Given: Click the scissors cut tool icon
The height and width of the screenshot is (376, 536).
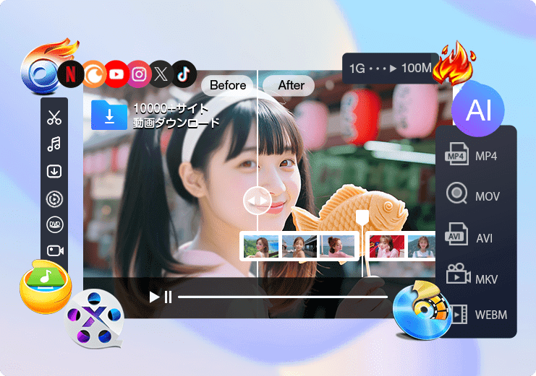Looking at the screenshot, I should (x=54, y=118).
